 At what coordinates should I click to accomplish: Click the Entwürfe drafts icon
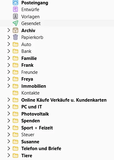15,10
